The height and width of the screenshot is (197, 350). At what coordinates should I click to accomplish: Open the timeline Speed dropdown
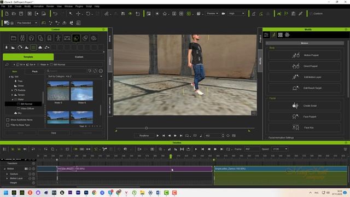[x=279, y=149]
